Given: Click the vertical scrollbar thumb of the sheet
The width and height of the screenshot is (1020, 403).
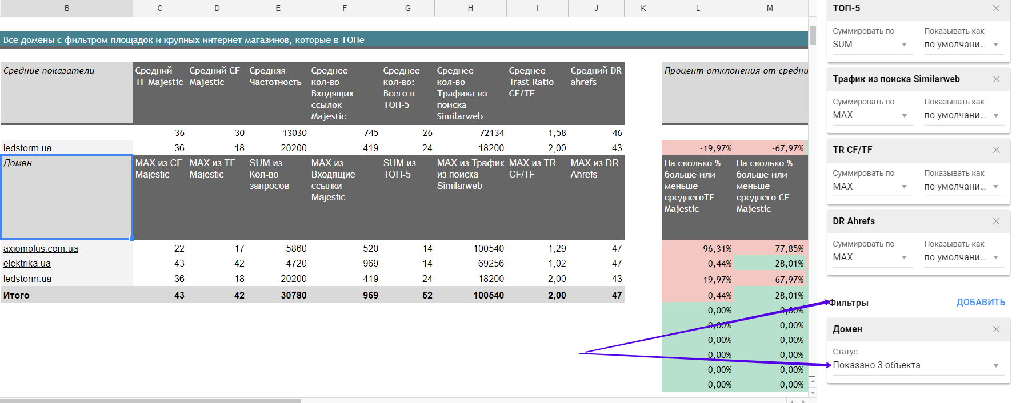Looking at the screenshot, I should coord(812,35).
